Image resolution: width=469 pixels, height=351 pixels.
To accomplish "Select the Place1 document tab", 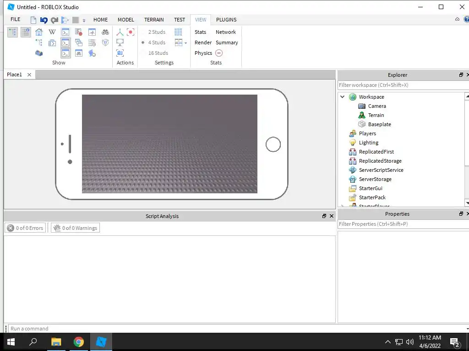I will click(x=14, y=74).
